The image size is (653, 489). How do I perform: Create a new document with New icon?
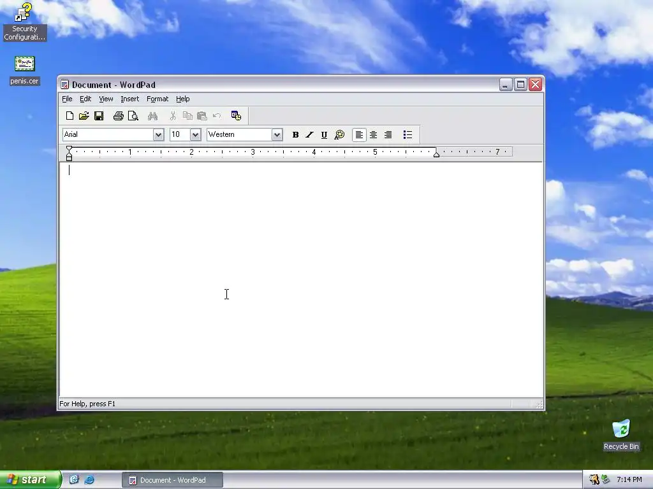70,116
